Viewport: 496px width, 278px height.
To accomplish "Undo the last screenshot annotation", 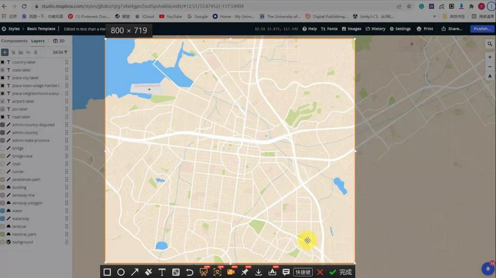I will pos(189,272).
